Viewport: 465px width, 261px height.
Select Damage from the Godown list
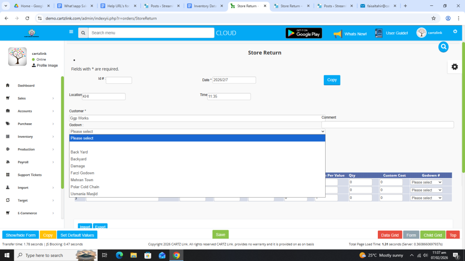(78, 166)
